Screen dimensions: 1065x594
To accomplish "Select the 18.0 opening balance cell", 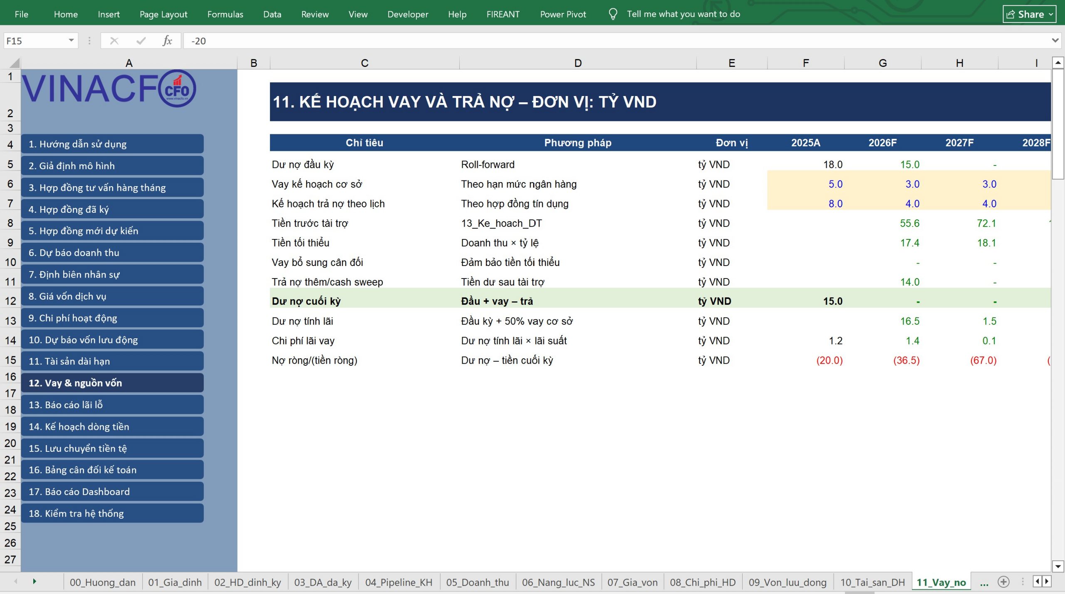I will 806,165.
